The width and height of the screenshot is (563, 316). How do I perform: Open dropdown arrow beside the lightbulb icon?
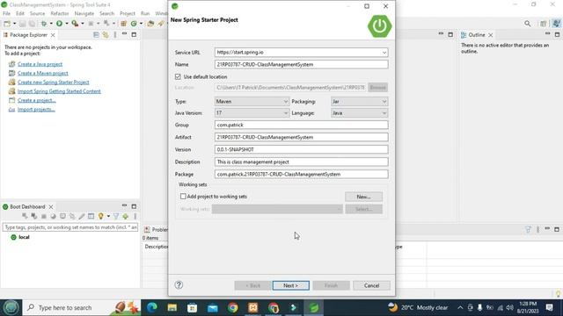click(108, 216)
